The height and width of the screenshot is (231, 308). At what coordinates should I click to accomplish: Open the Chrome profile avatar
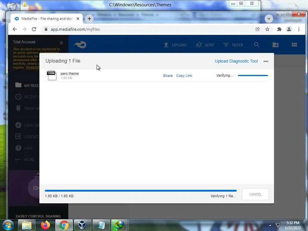(289, 29)
